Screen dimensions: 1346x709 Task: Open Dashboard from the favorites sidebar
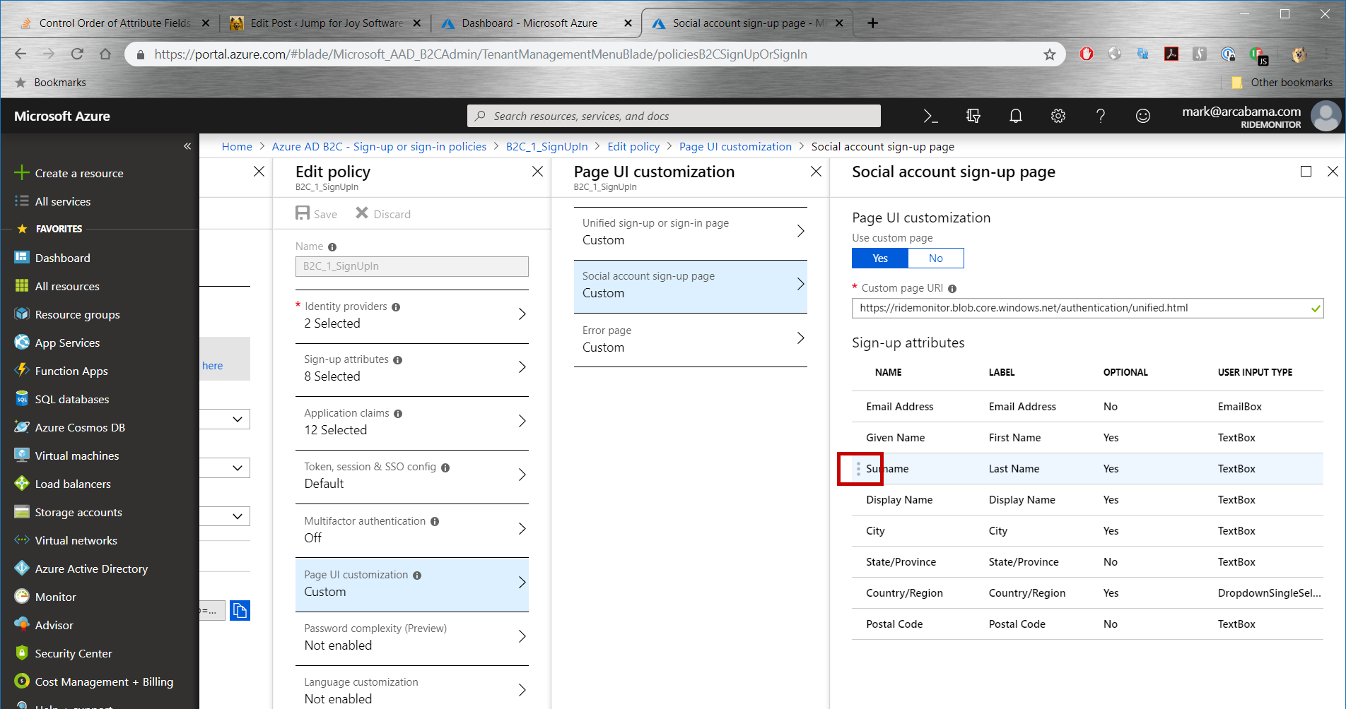[62, 258]
